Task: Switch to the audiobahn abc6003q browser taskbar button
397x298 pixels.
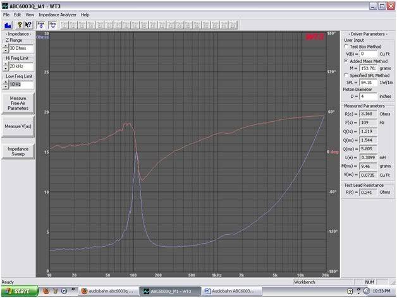Action: click(x=108, y=291)
